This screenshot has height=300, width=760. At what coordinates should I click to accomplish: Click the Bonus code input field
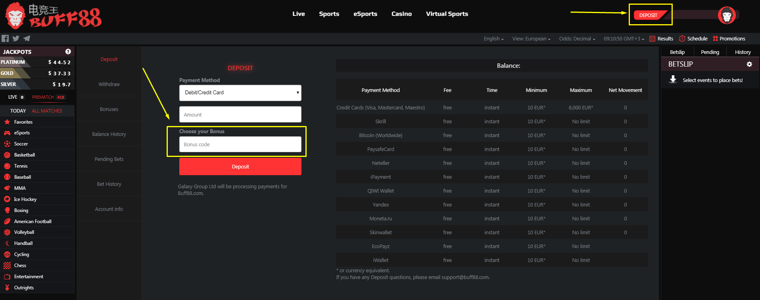240,145
